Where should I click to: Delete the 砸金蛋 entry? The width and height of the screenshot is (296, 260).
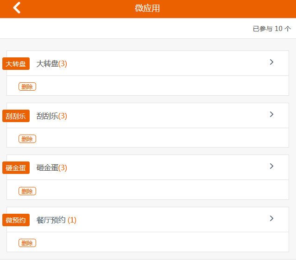pyautogui.click(x=27, y=191)
